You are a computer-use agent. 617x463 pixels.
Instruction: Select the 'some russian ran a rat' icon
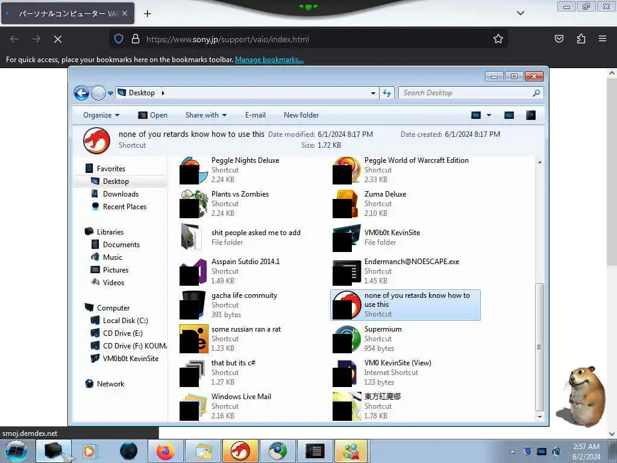pyautogui.click(x=193, y=339)
